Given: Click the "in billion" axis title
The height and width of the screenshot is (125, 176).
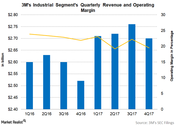Looking at the screenshot, I should click(3, 60).
